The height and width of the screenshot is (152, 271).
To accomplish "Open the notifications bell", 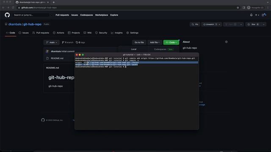I will point(251,15).
